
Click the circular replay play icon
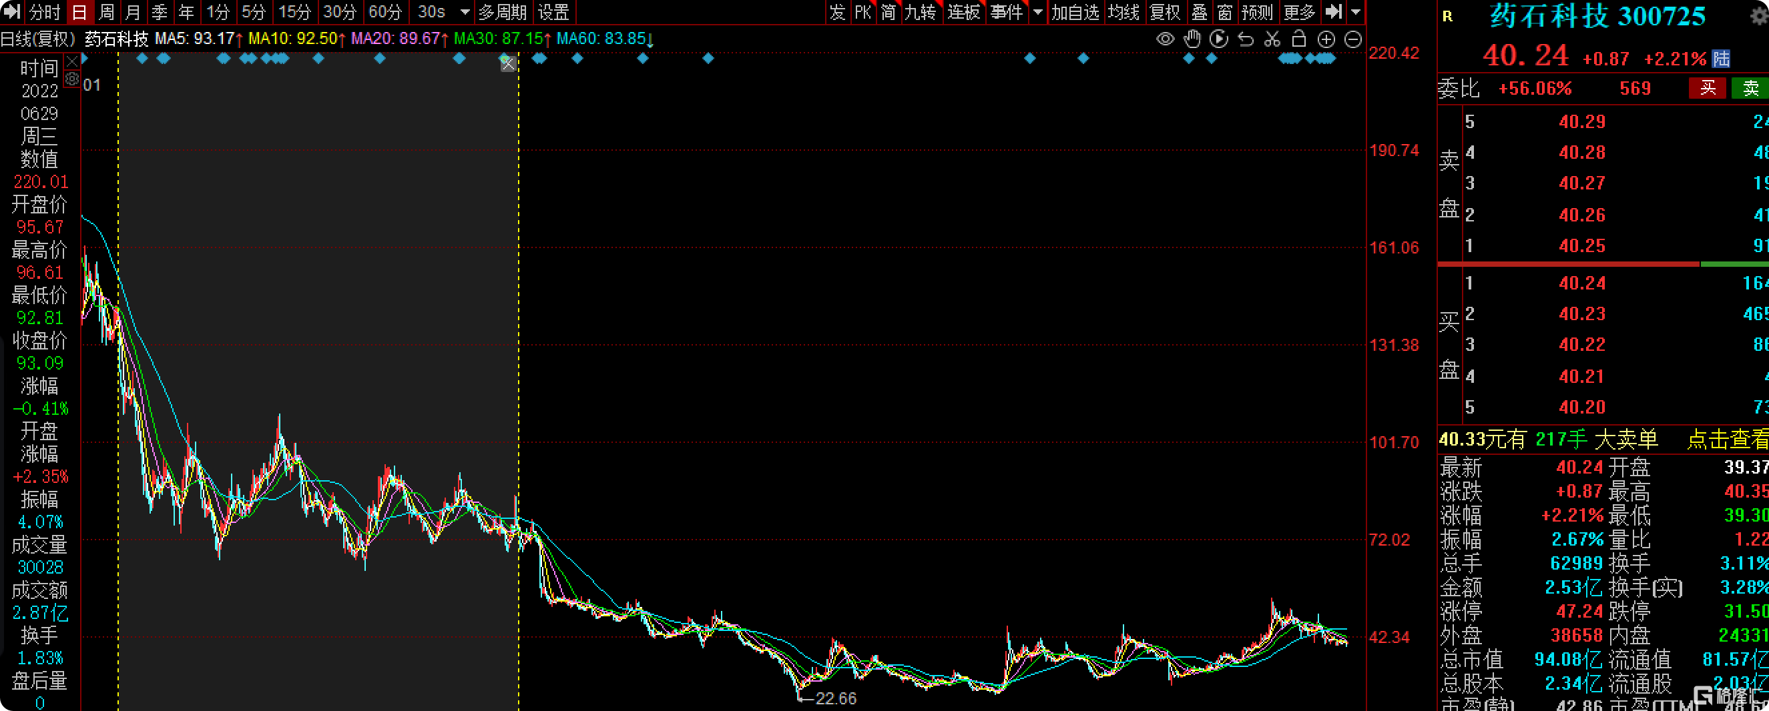point(1218,39)
